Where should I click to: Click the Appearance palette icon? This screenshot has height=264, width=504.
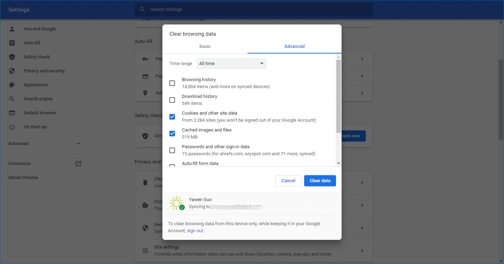[x=12, y=85]
